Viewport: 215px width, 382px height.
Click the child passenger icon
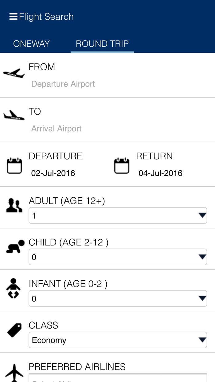(14, 246)
